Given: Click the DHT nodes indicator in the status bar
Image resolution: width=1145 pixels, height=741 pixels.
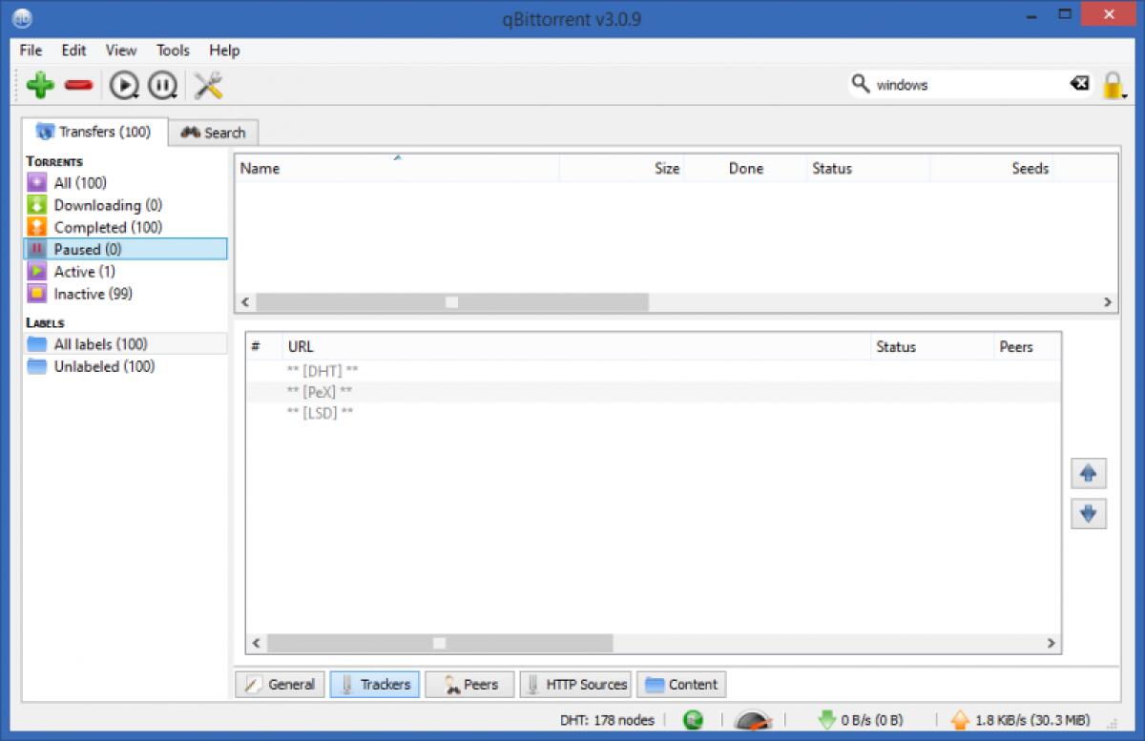Looking at the screenshot, I should (608, 720).
